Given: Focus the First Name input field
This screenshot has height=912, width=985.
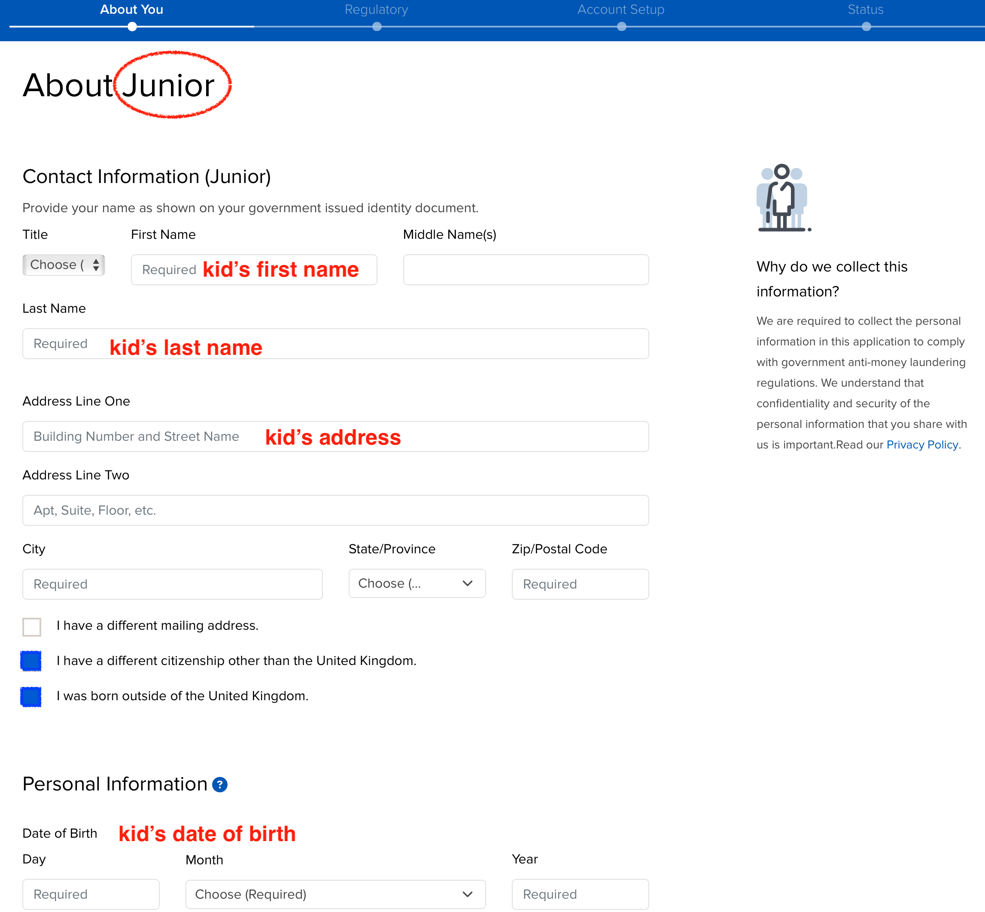Looking at the screenshot, I should coord(254,270).
